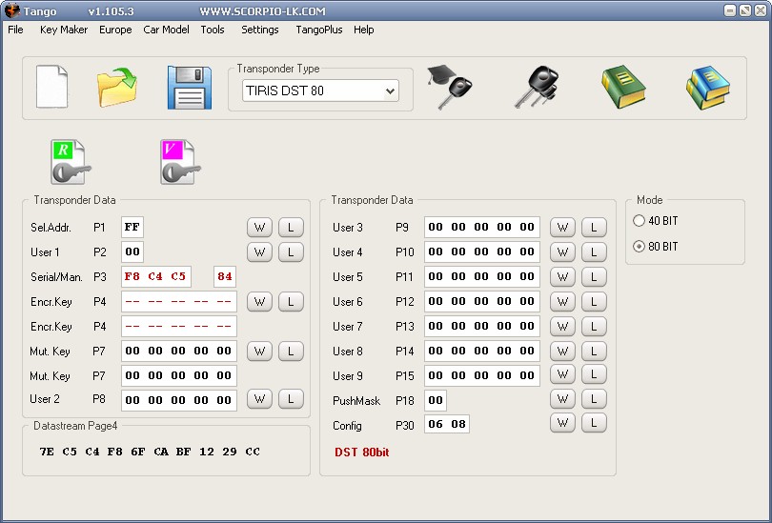Open the Help menu
Image resolution: width=772 pixels, height=523 pixels.
363,30
